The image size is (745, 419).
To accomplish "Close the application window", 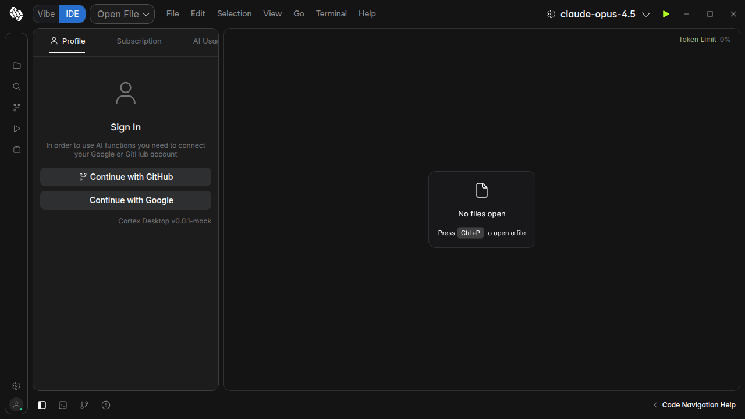I will [733, 14].
